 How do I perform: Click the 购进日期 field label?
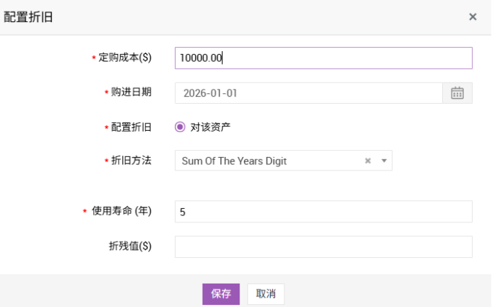pyautogui.click(x=132, y=92)
